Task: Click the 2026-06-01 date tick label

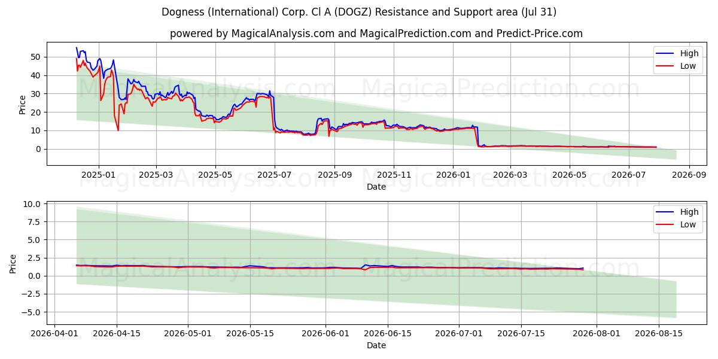Action: tap(326, 333)
